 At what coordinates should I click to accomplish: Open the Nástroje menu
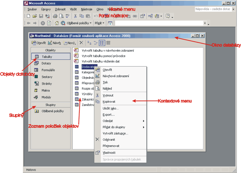coord(86,9)
